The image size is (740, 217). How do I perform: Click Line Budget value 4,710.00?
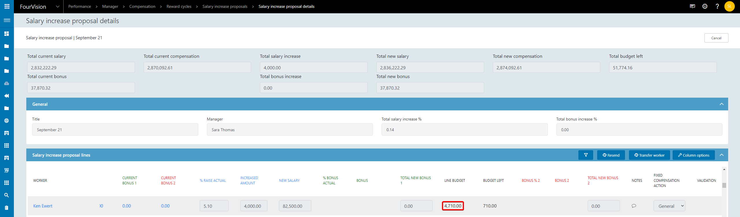coord(453,206)
